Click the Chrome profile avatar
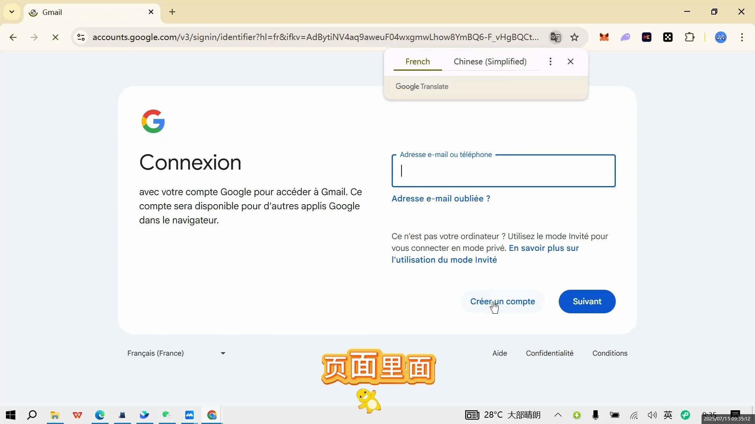Screen dimensions: 755x424 (x=720, y=37)
